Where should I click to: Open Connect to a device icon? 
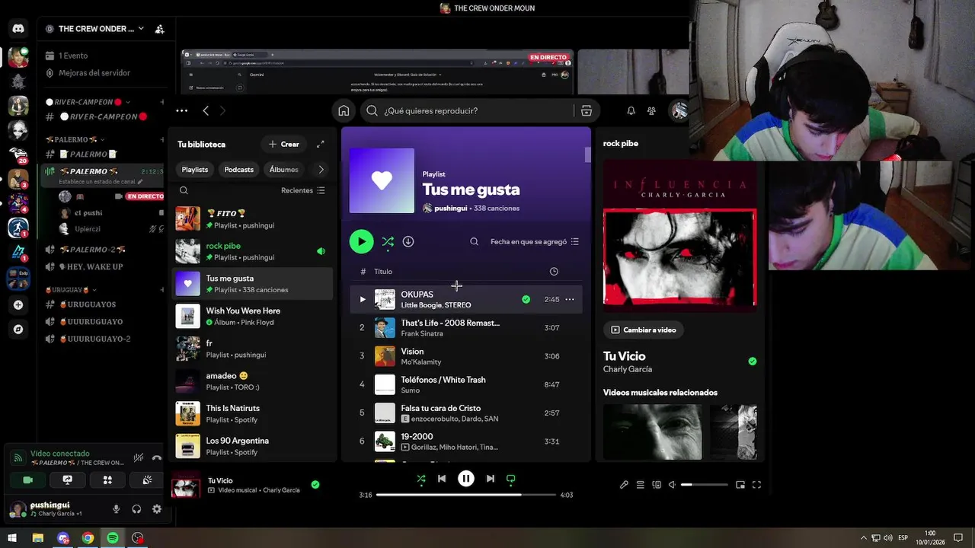tap(657, 485)
